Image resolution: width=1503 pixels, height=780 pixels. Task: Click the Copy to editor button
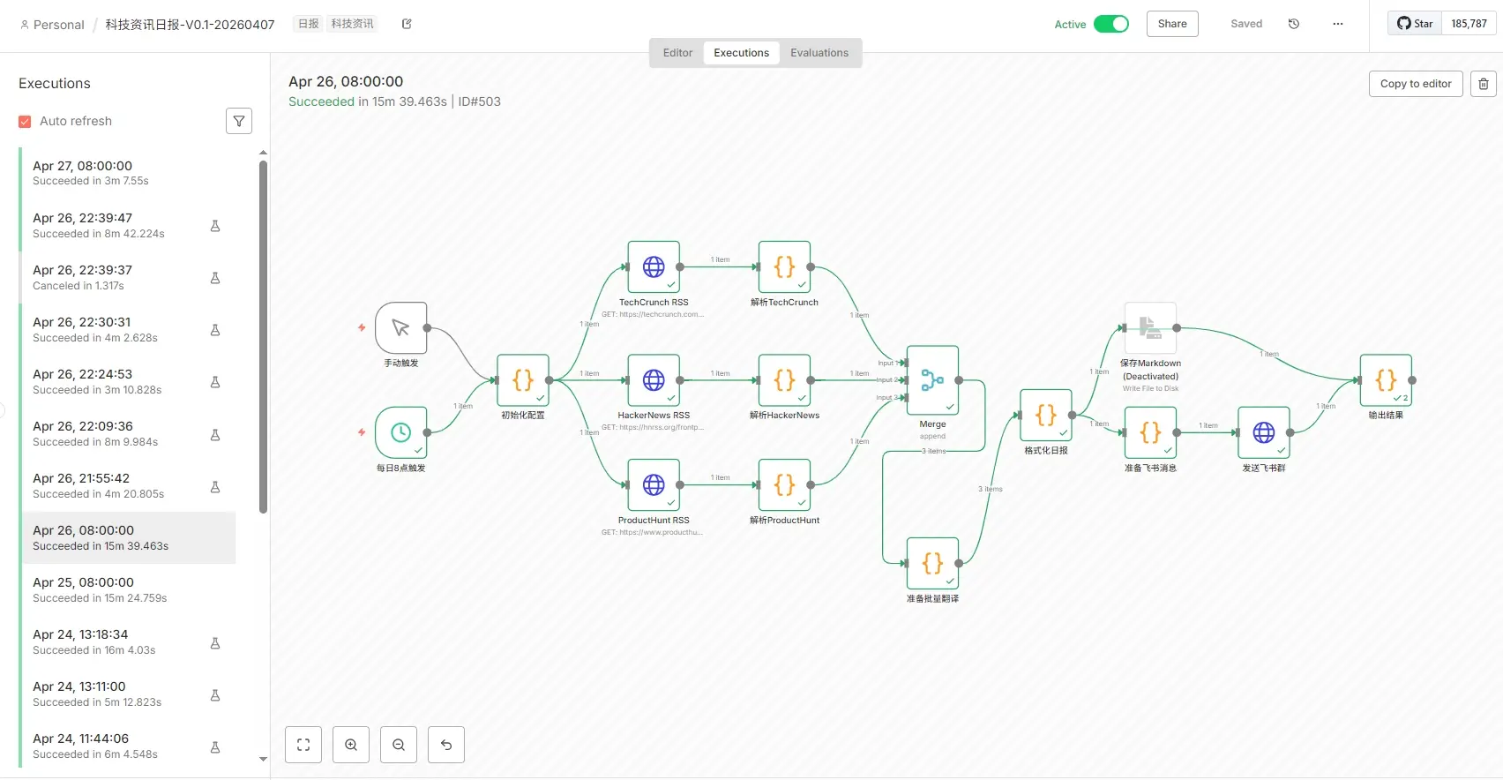pos(1416,84)
